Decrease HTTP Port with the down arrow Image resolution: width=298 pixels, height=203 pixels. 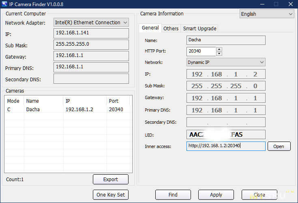219,53
